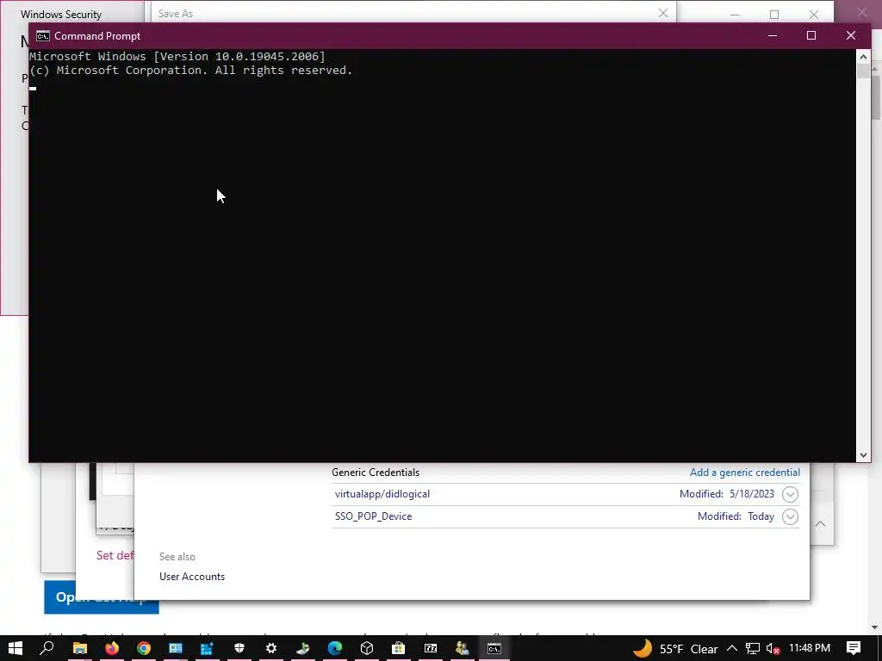The width and height of the screenshot is (882, 661).
Task: Open User Accounts link under See also
Action: click(192, 576)
